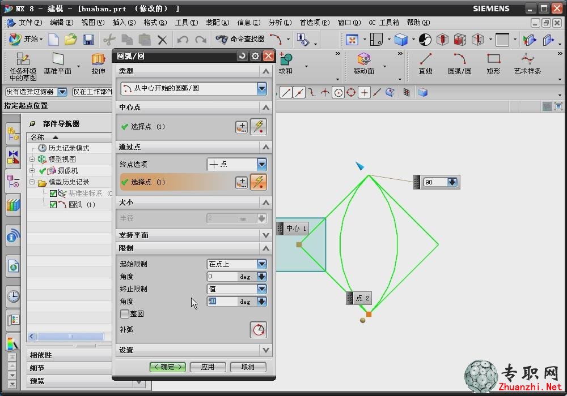This screenshot has height=396, width=567.
Task: Toggle the Arc (圆弧) feature checkbox
Action: (x=53, y=205)
